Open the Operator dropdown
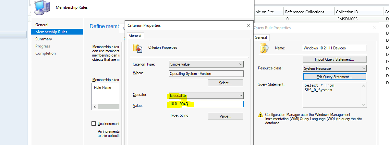Screen dimensions: 389x145 pyautogui.click(x=206, y=95)
